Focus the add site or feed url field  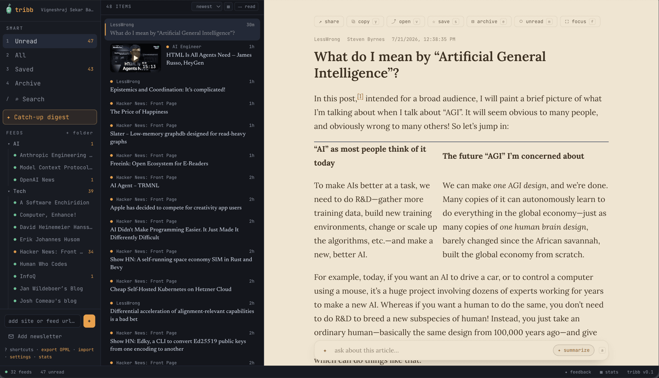coord(42,321)
